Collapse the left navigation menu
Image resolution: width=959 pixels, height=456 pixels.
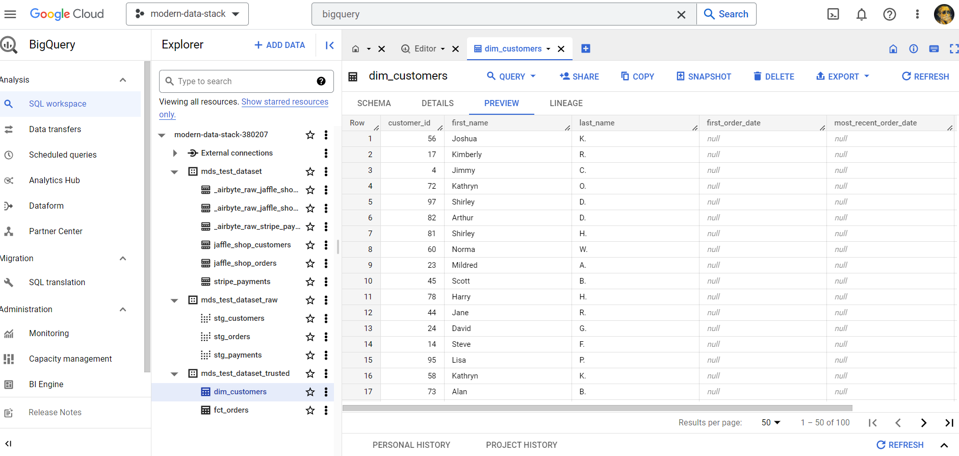(x=8, y=443)
